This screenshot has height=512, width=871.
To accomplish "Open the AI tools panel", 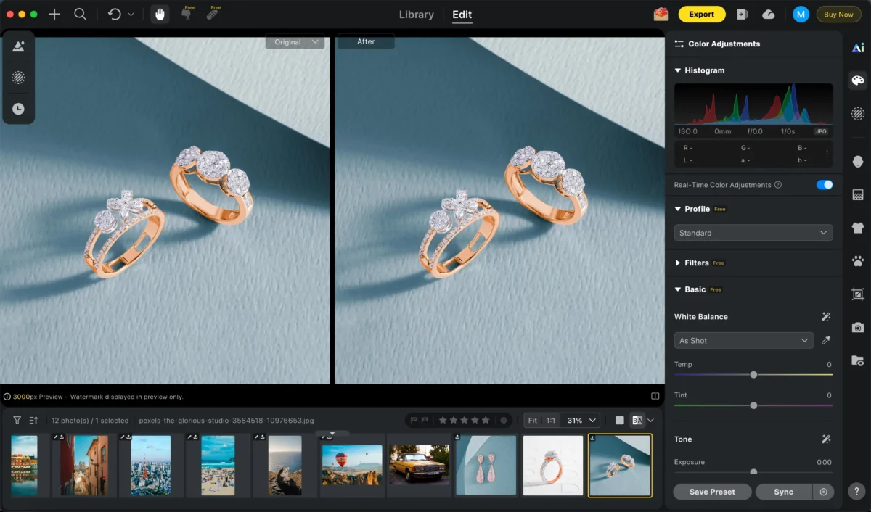I will pyautogui.click(x=858, y=48).
